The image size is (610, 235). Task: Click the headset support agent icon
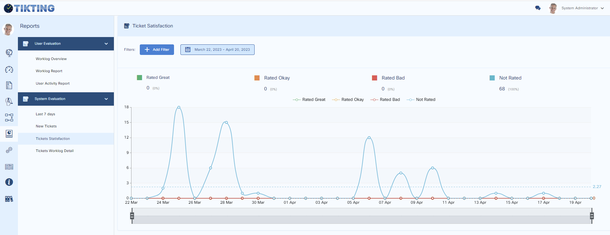coord(9,102)
